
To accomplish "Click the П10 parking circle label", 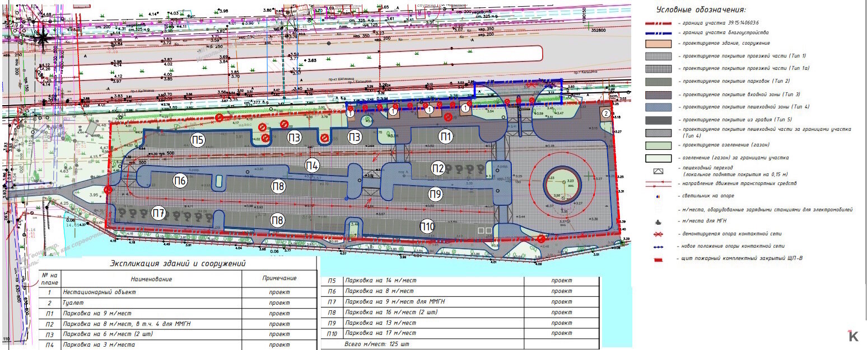I will [427, 226].
